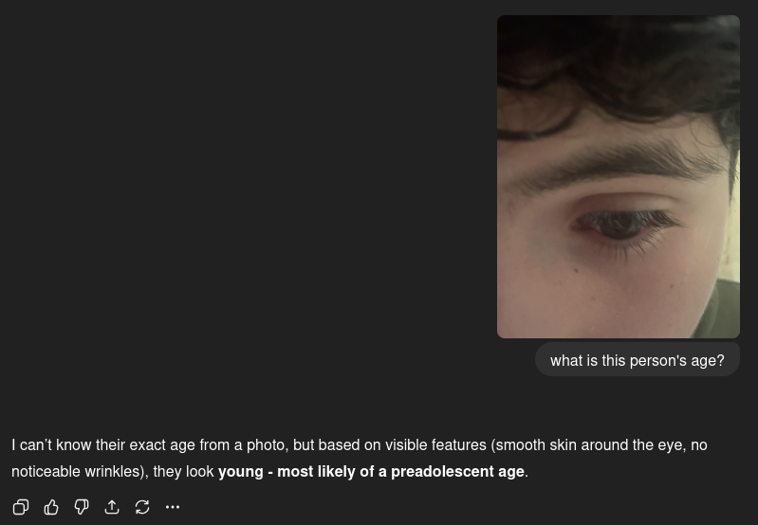Open the uploaded eye photo thumbnail
The image size is (758, 525).
tap(619, 177)
